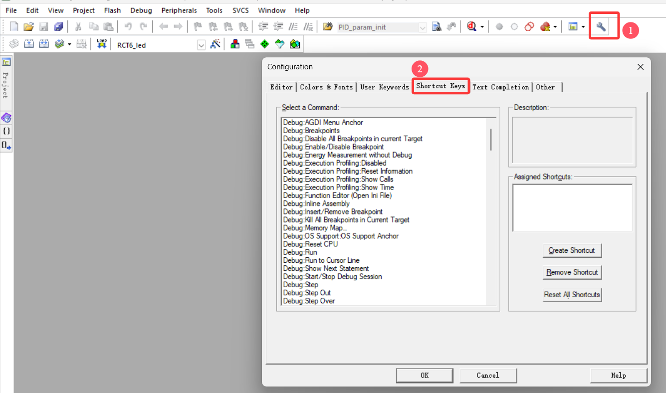Click the Help button in Configuration
666x393 pixels.
click(619, 375)
